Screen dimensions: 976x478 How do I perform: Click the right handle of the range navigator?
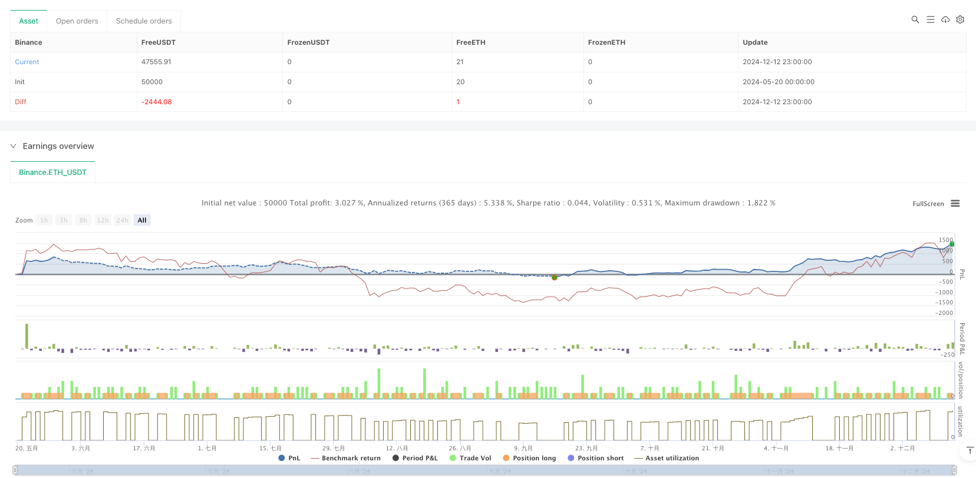coord(954,470)
